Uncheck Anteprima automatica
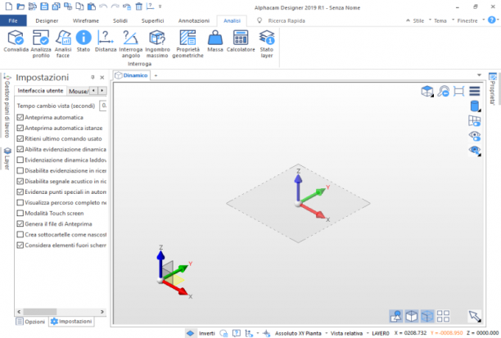This screenshot has width=501, height=338. pos(20,117)
